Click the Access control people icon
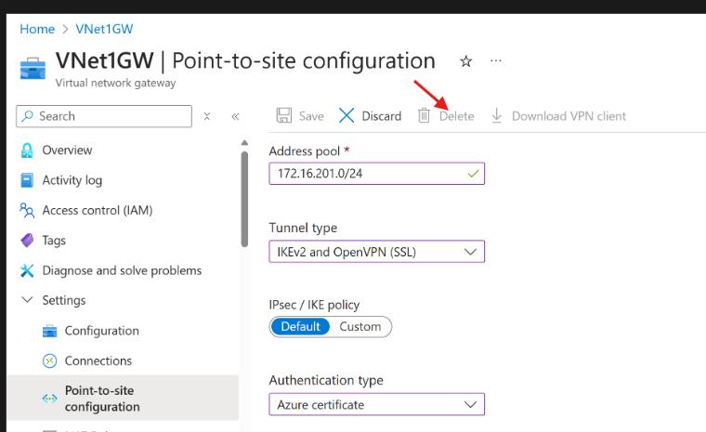 pyautogui.click(x=27, y=210)
